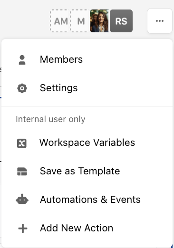Click the dark RS member avatar
The height and width of the screenshot is (248, 174).
(x=121, y=21)
